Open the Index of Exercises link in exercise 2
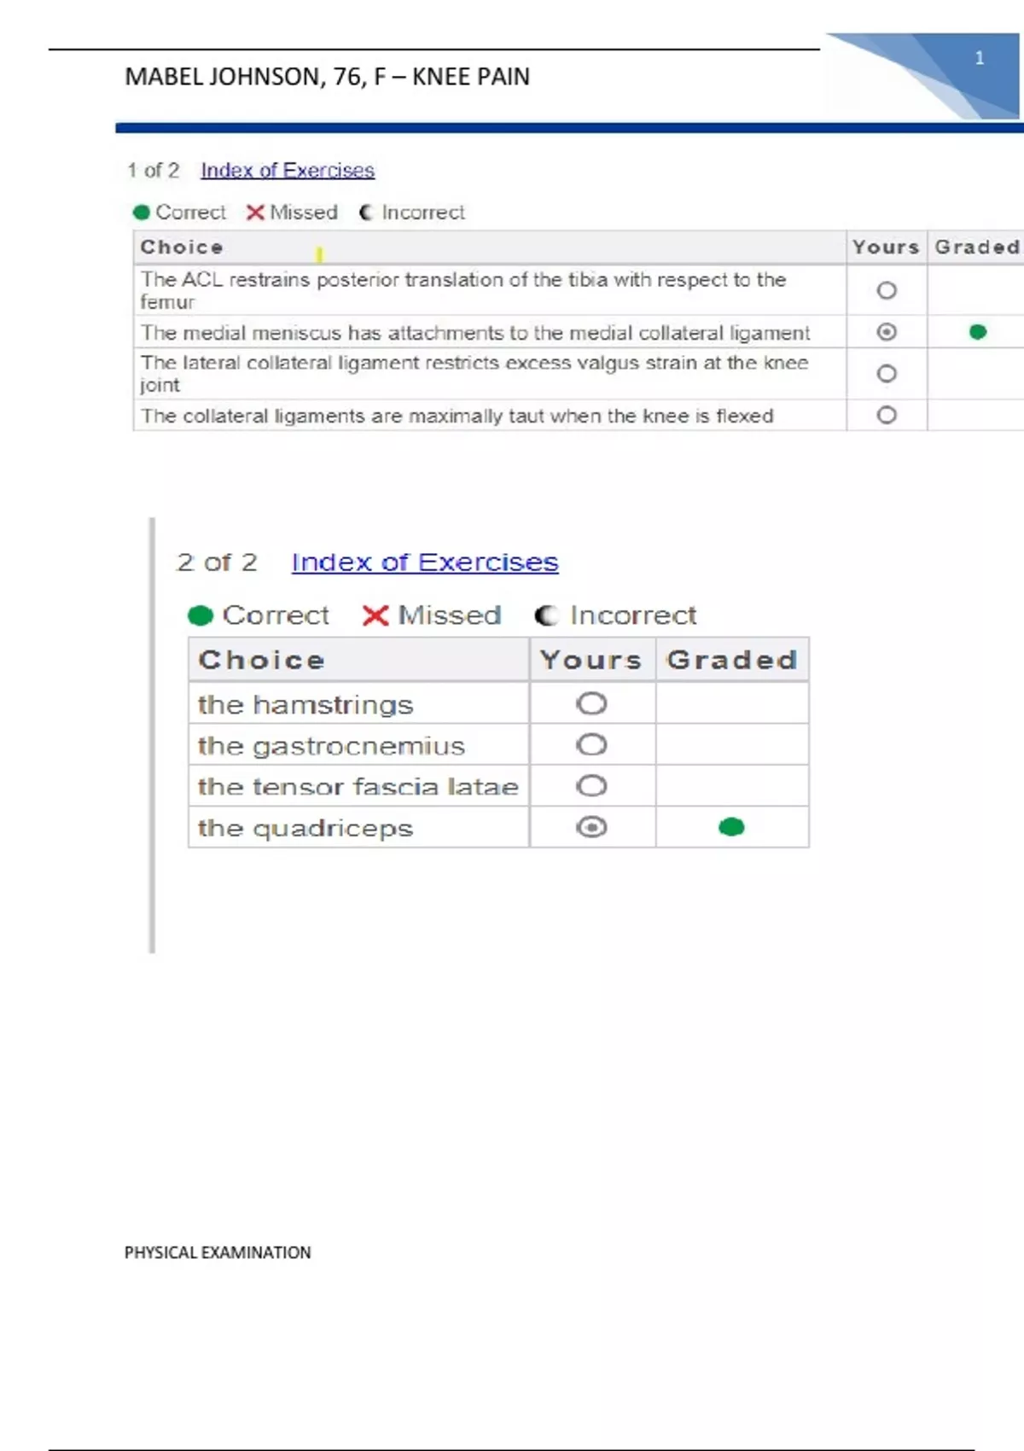Image resolution: width=1024 pixels, height=1451 pixels. (x=424, y=562)
